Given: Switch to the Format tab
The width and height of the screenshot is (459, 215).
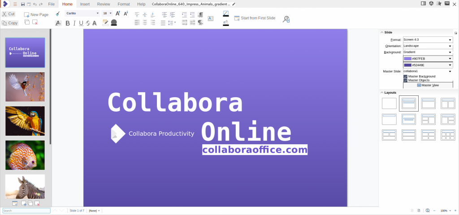Looking at the screenshot, I should [124, 4].
